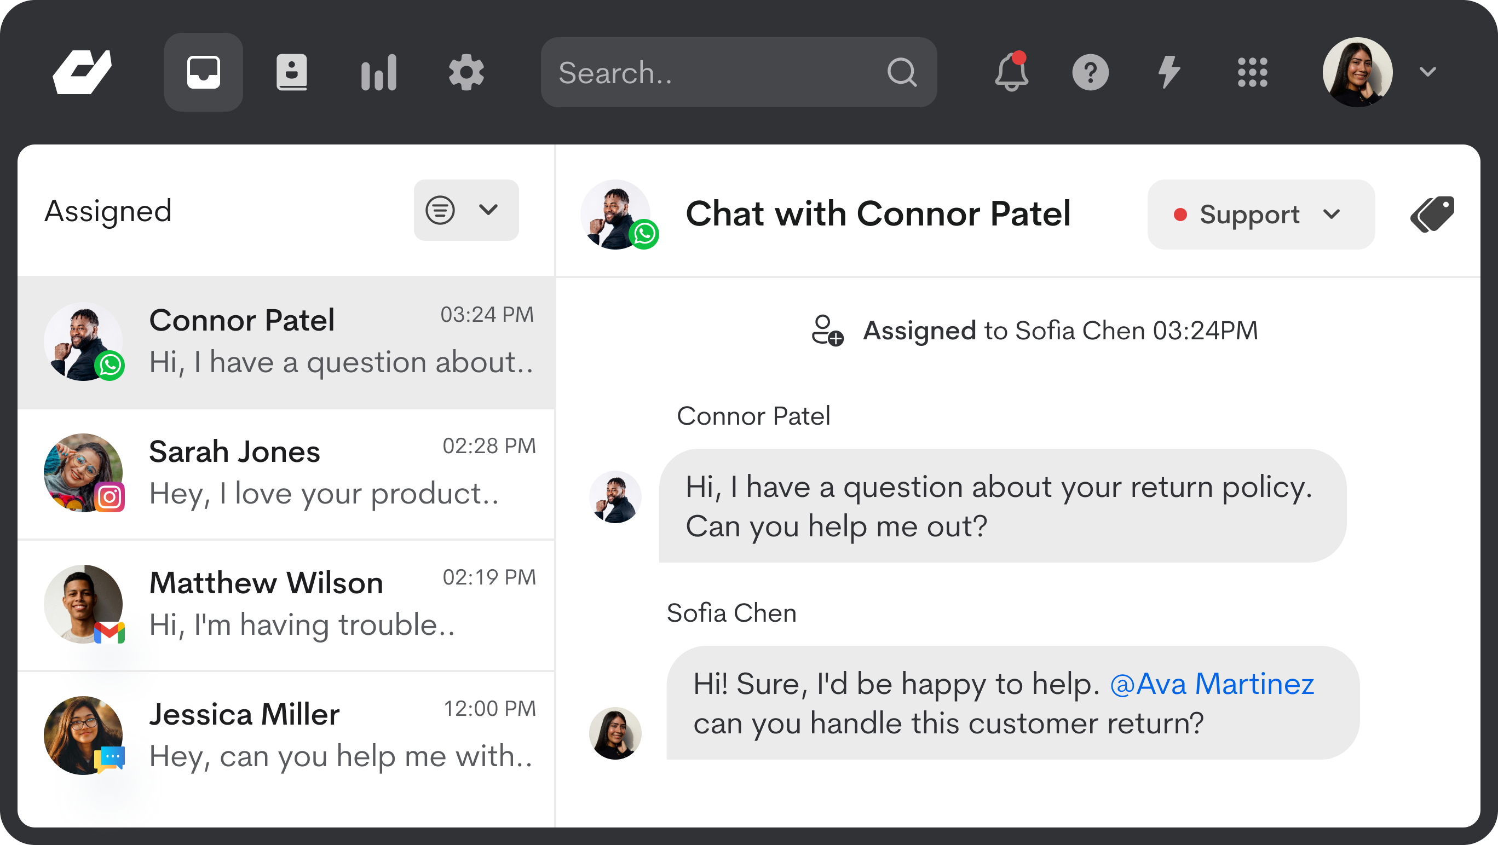This screenshot has width=1498, height=845.
Task: Open the contacts book icon
Action: 291,72
